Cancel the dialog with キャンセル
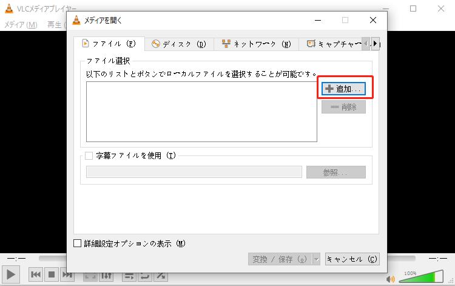 point(352,259)
